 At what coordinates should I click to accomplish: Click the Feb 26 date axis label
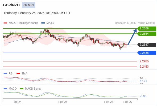[109, 102]
